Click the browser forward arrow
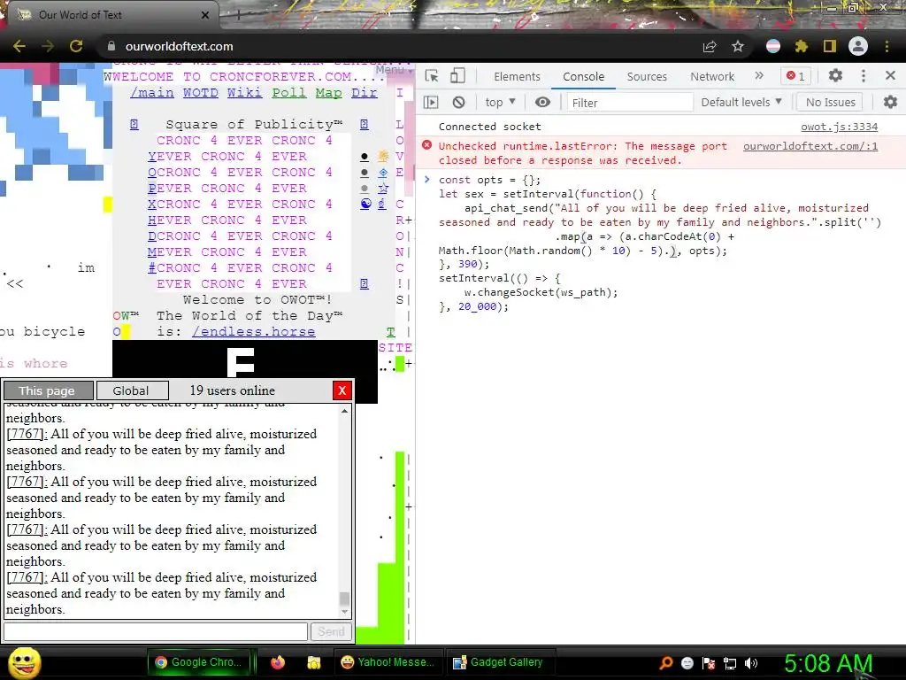 click(48, 46)
